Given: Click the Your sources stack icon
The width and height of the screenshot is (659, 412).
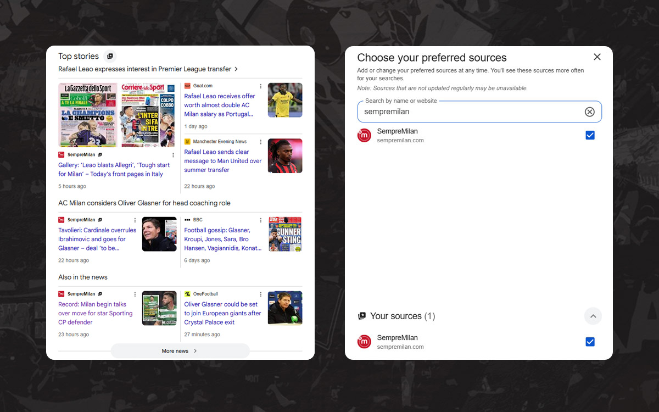Looking at the screenshot, I should (362, 316).
